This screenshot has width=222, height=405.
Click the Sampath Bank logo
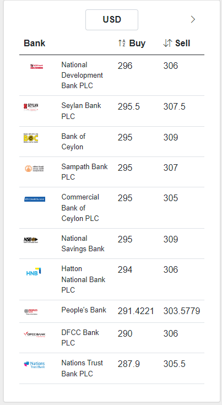pyautogui.click(x=34, y=169)
